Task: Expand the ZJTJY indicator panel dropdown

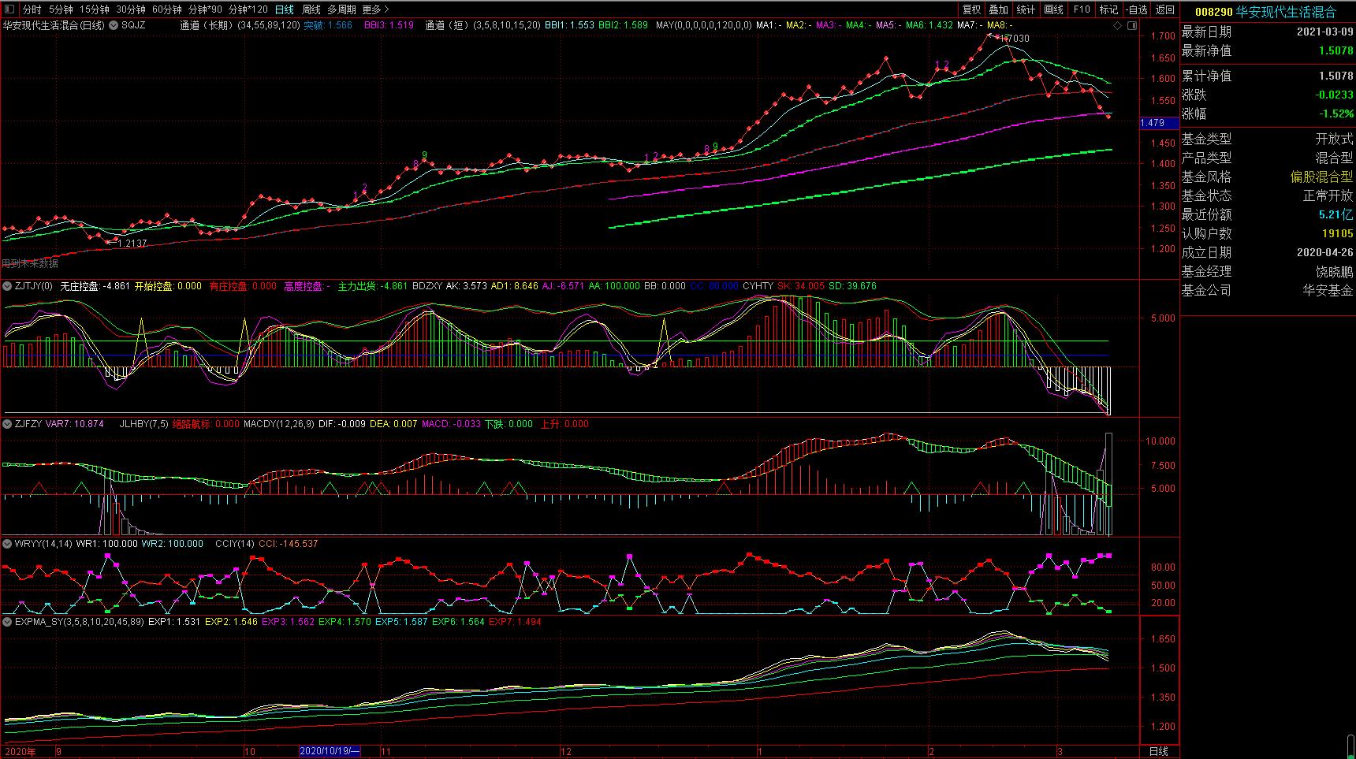Action: click(7, 286)
